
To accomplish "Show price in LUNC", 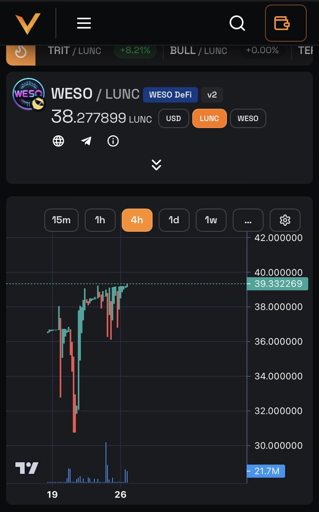I will (x=209, y=118).
